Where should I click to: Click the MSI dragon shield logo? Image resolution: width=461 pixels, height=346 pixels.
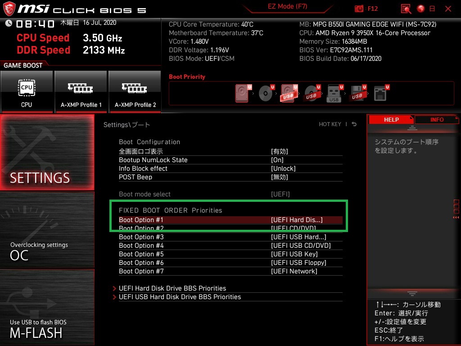[9, 9]
